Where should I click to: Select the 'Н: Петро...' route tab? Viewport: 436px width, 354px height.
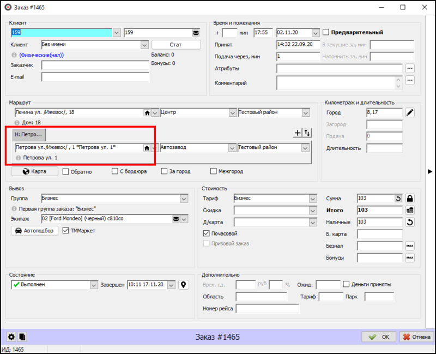pos(29,134)
